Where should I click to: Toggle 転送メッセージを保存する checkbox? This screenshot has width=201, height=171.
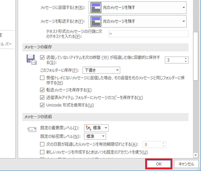coord(42,90)
